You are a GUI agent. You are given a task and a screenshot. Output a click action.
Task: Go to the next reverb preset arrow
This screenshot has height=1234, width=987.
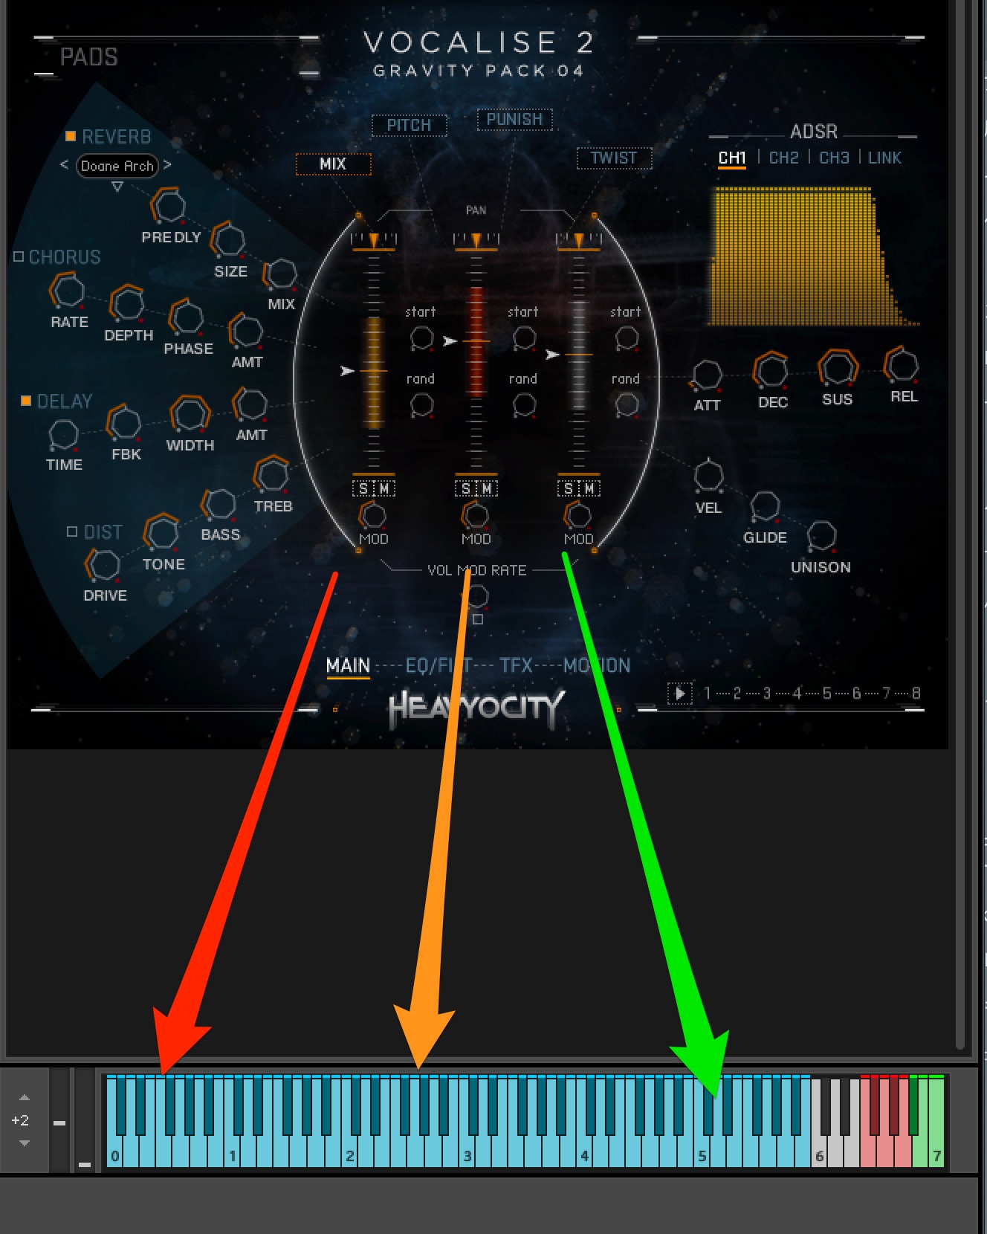(167, 164)
